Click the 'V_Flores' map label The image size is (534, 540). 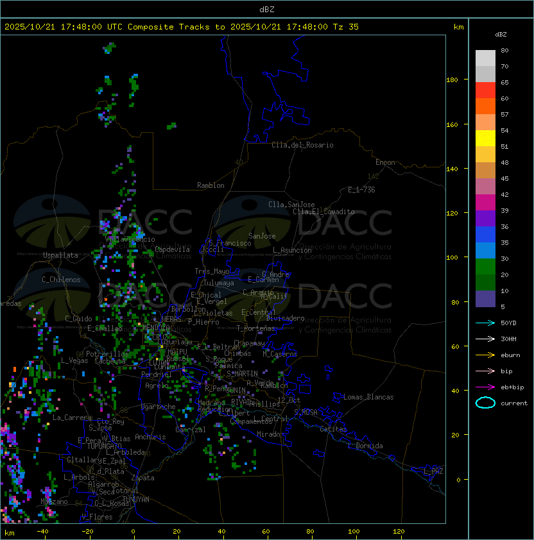point(97,517)
